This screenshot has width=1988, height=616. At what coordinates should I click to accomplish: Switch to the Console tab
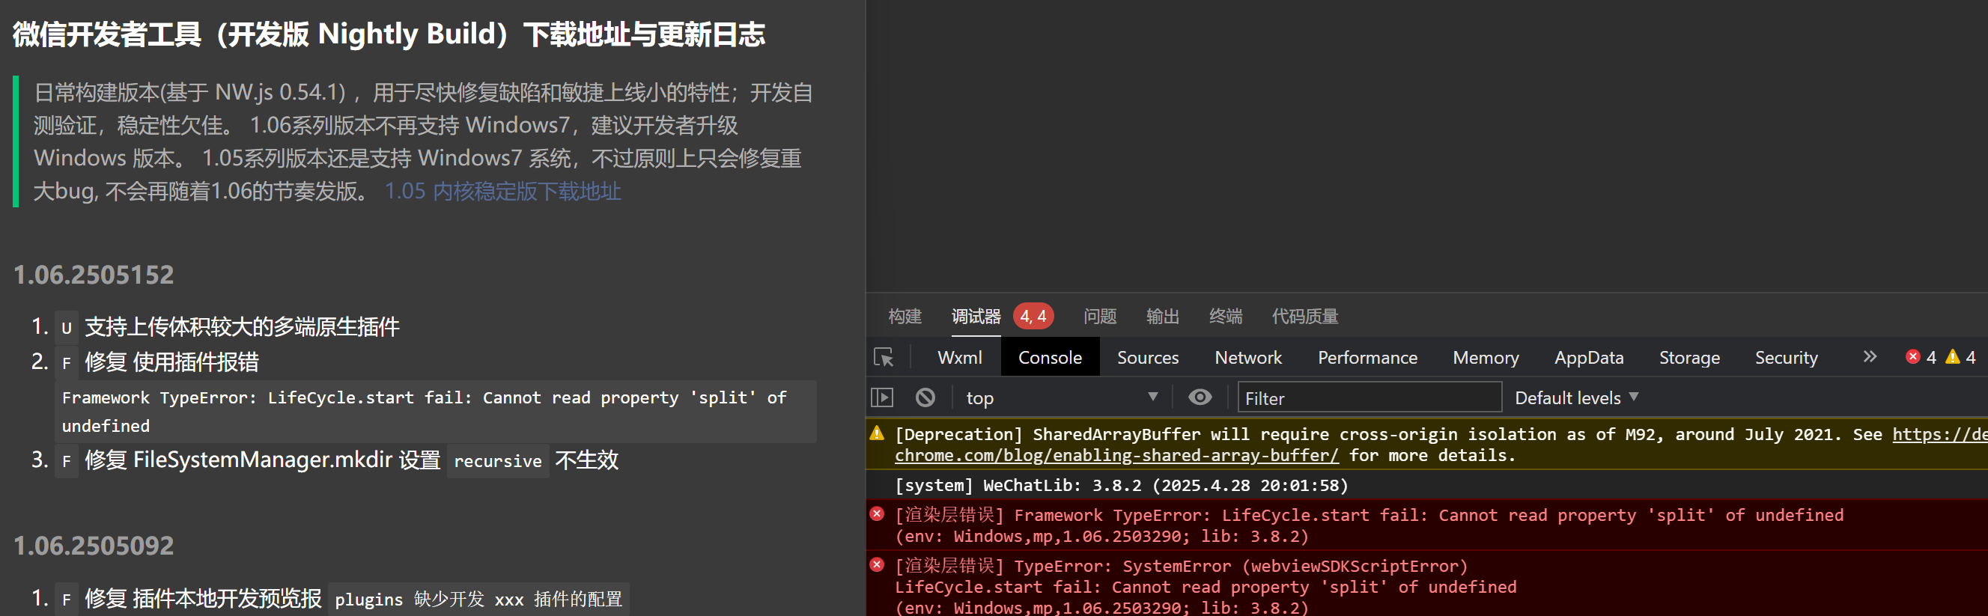click(x=1050, y=358)
